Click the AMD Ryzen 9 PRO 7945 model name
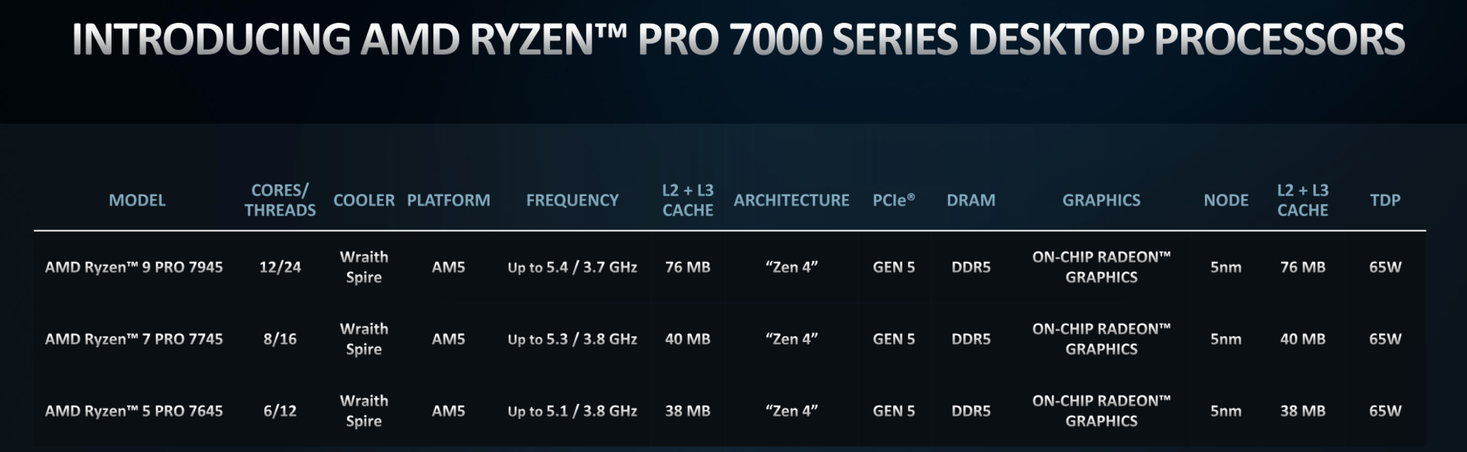Viewport: 1467px width, 452px height. click(x=134, y=267)
